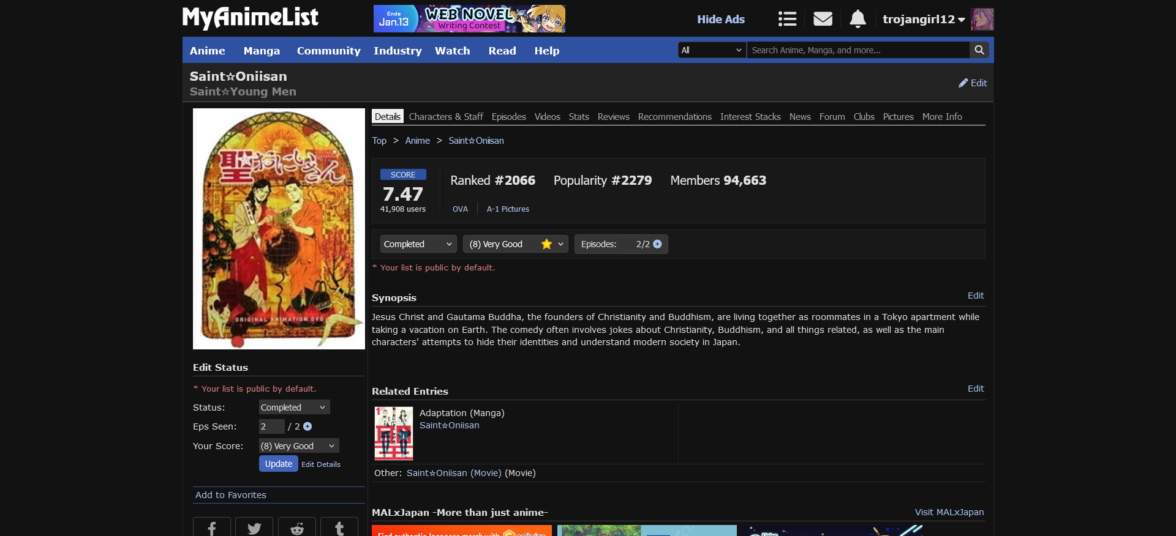1176x536 pixels.
Task: Open the manga adaptation thumbnail
Action: point(394,433)
